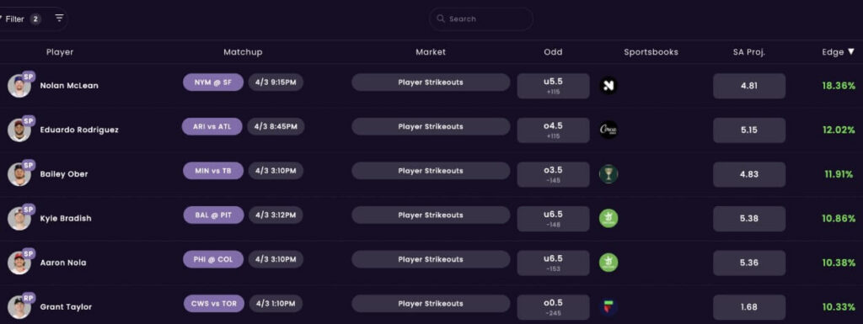This screenshot has height=324, width=863.
Task: Click the o3.5 odds box for Bailey Ober
Action: click(x=553, y=174)
